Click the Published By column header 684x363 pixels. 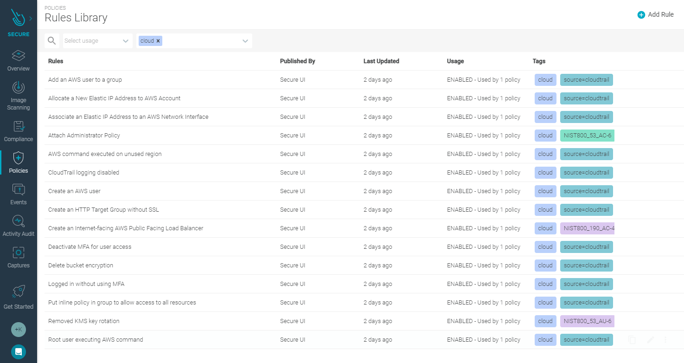297,61
